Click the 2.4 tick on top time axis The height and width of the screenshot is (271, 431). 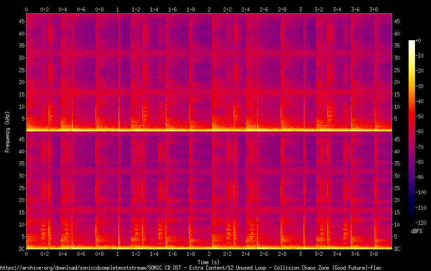click(x=245, y=9)
